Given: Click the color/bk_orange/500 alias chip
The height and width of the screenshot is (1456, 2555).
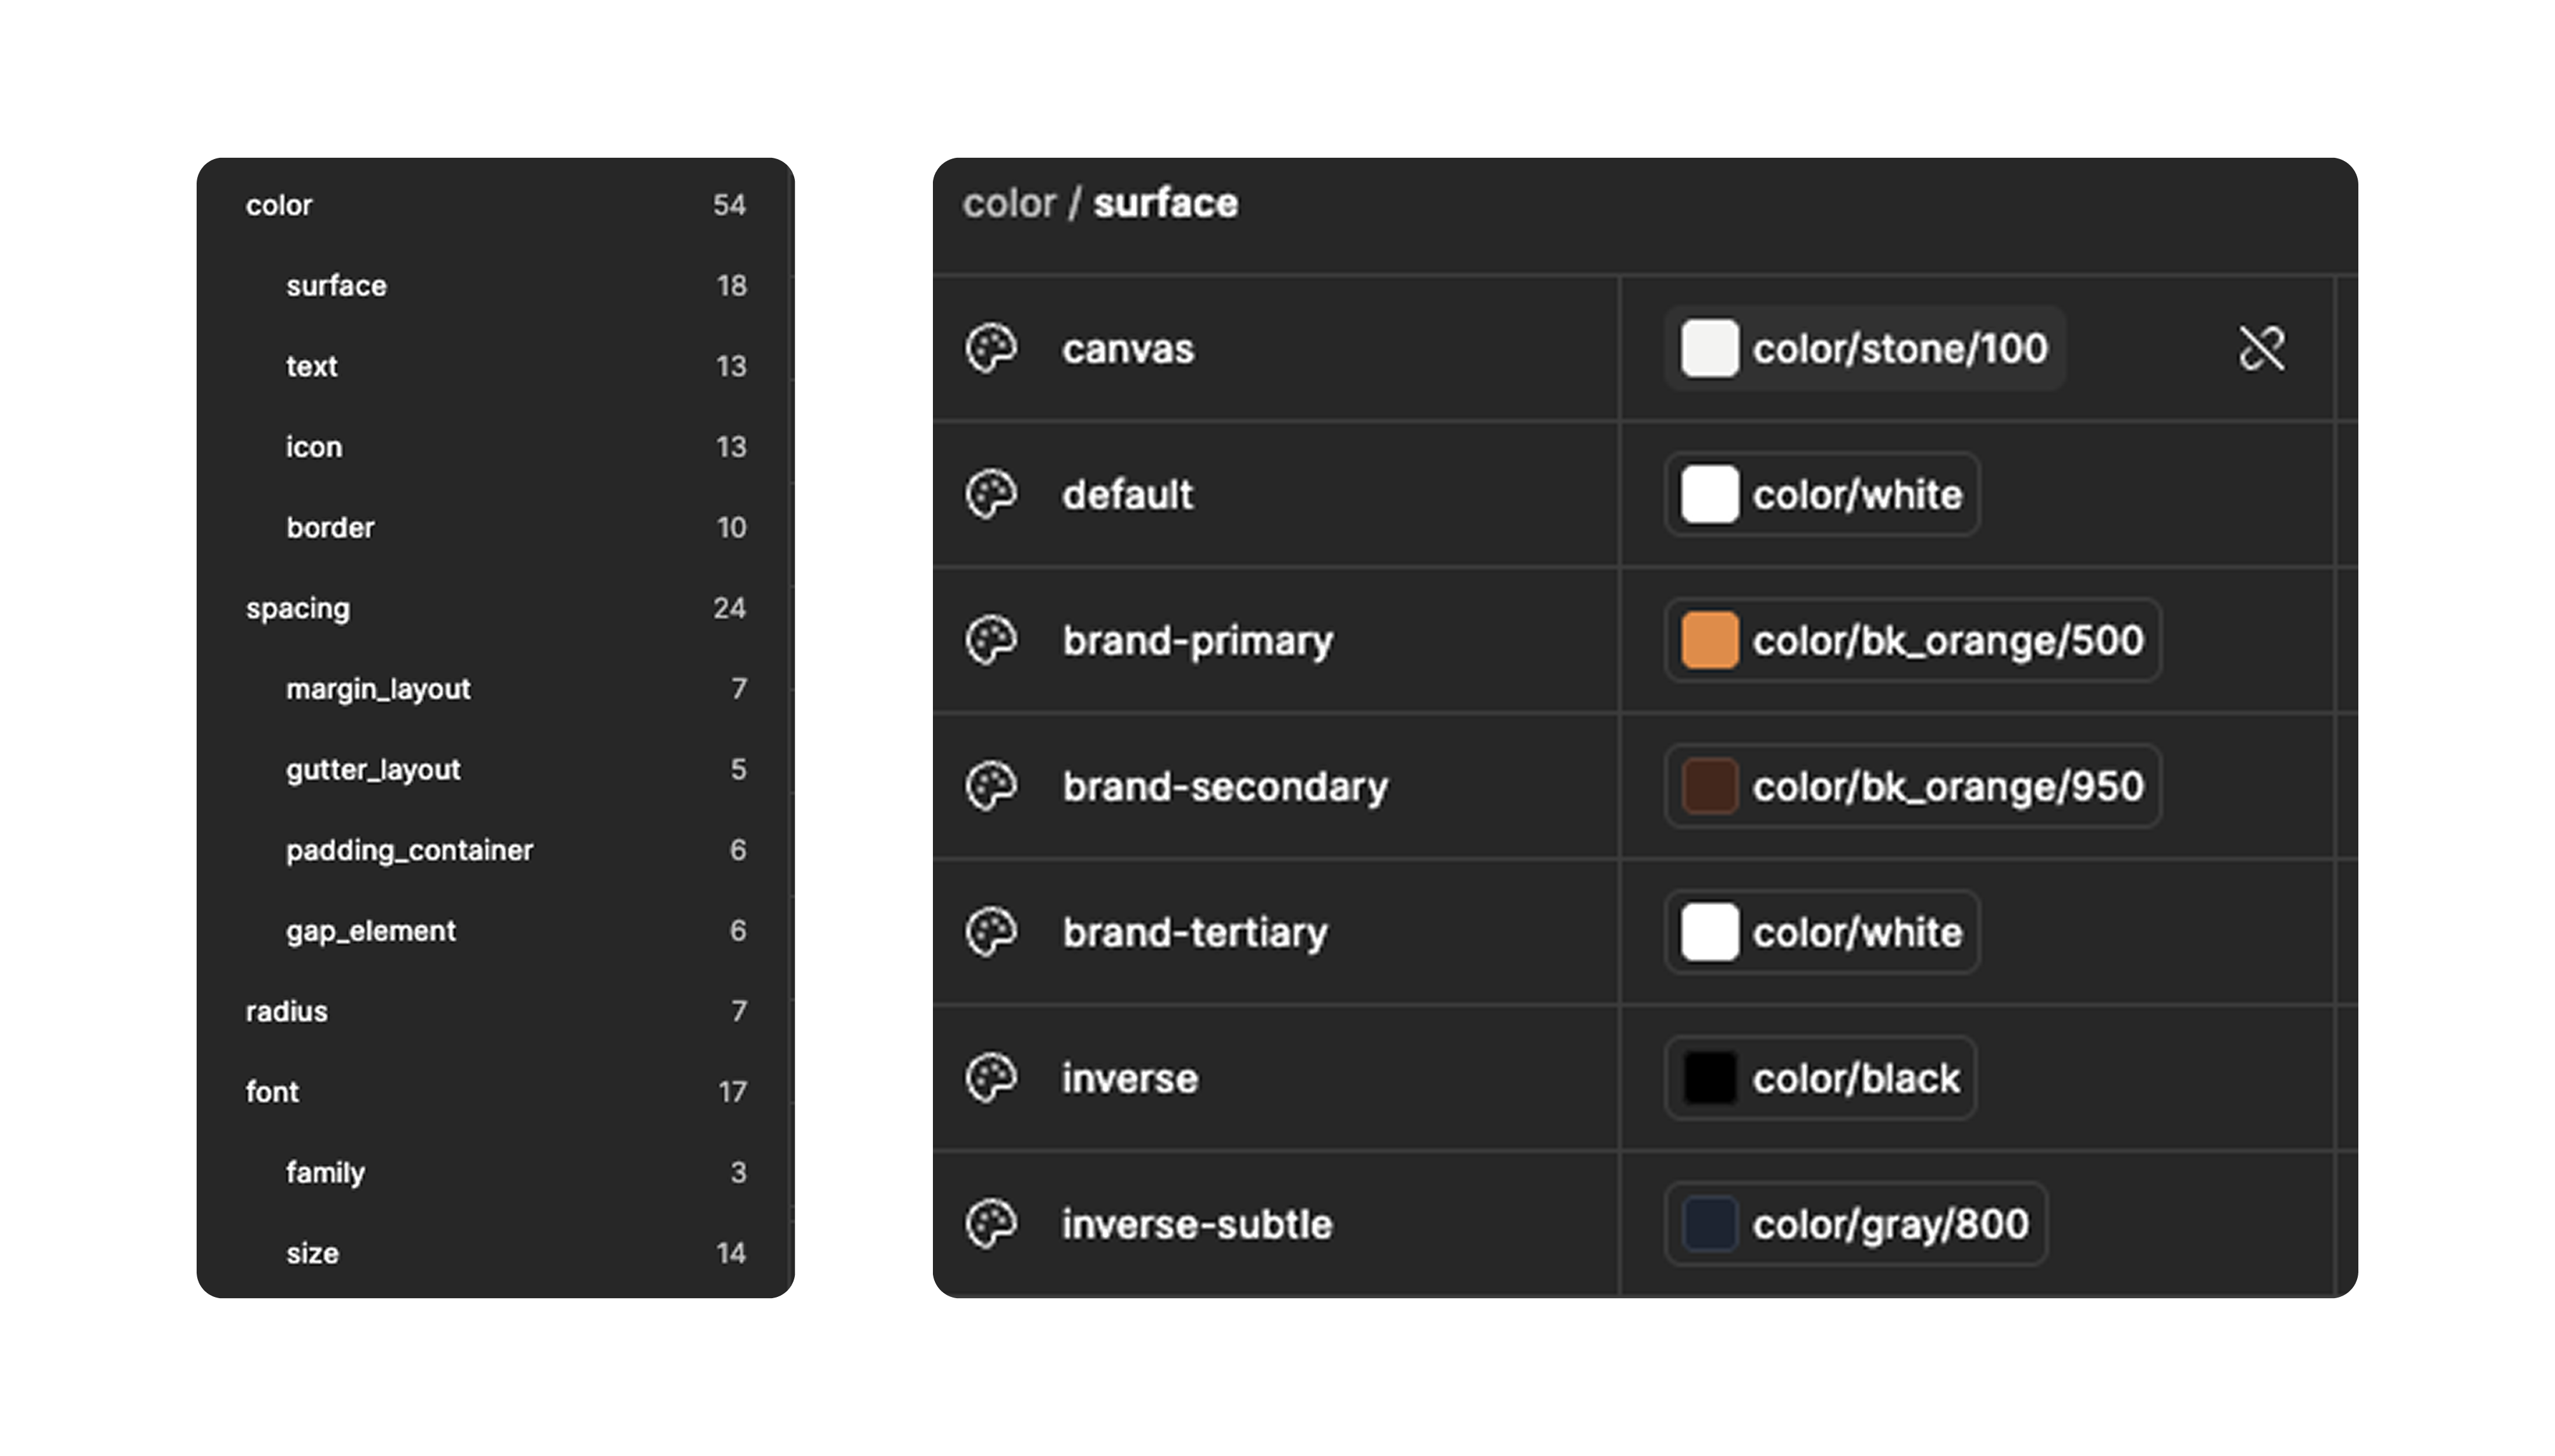Looking at the screenshot, I should point(1912,640).
